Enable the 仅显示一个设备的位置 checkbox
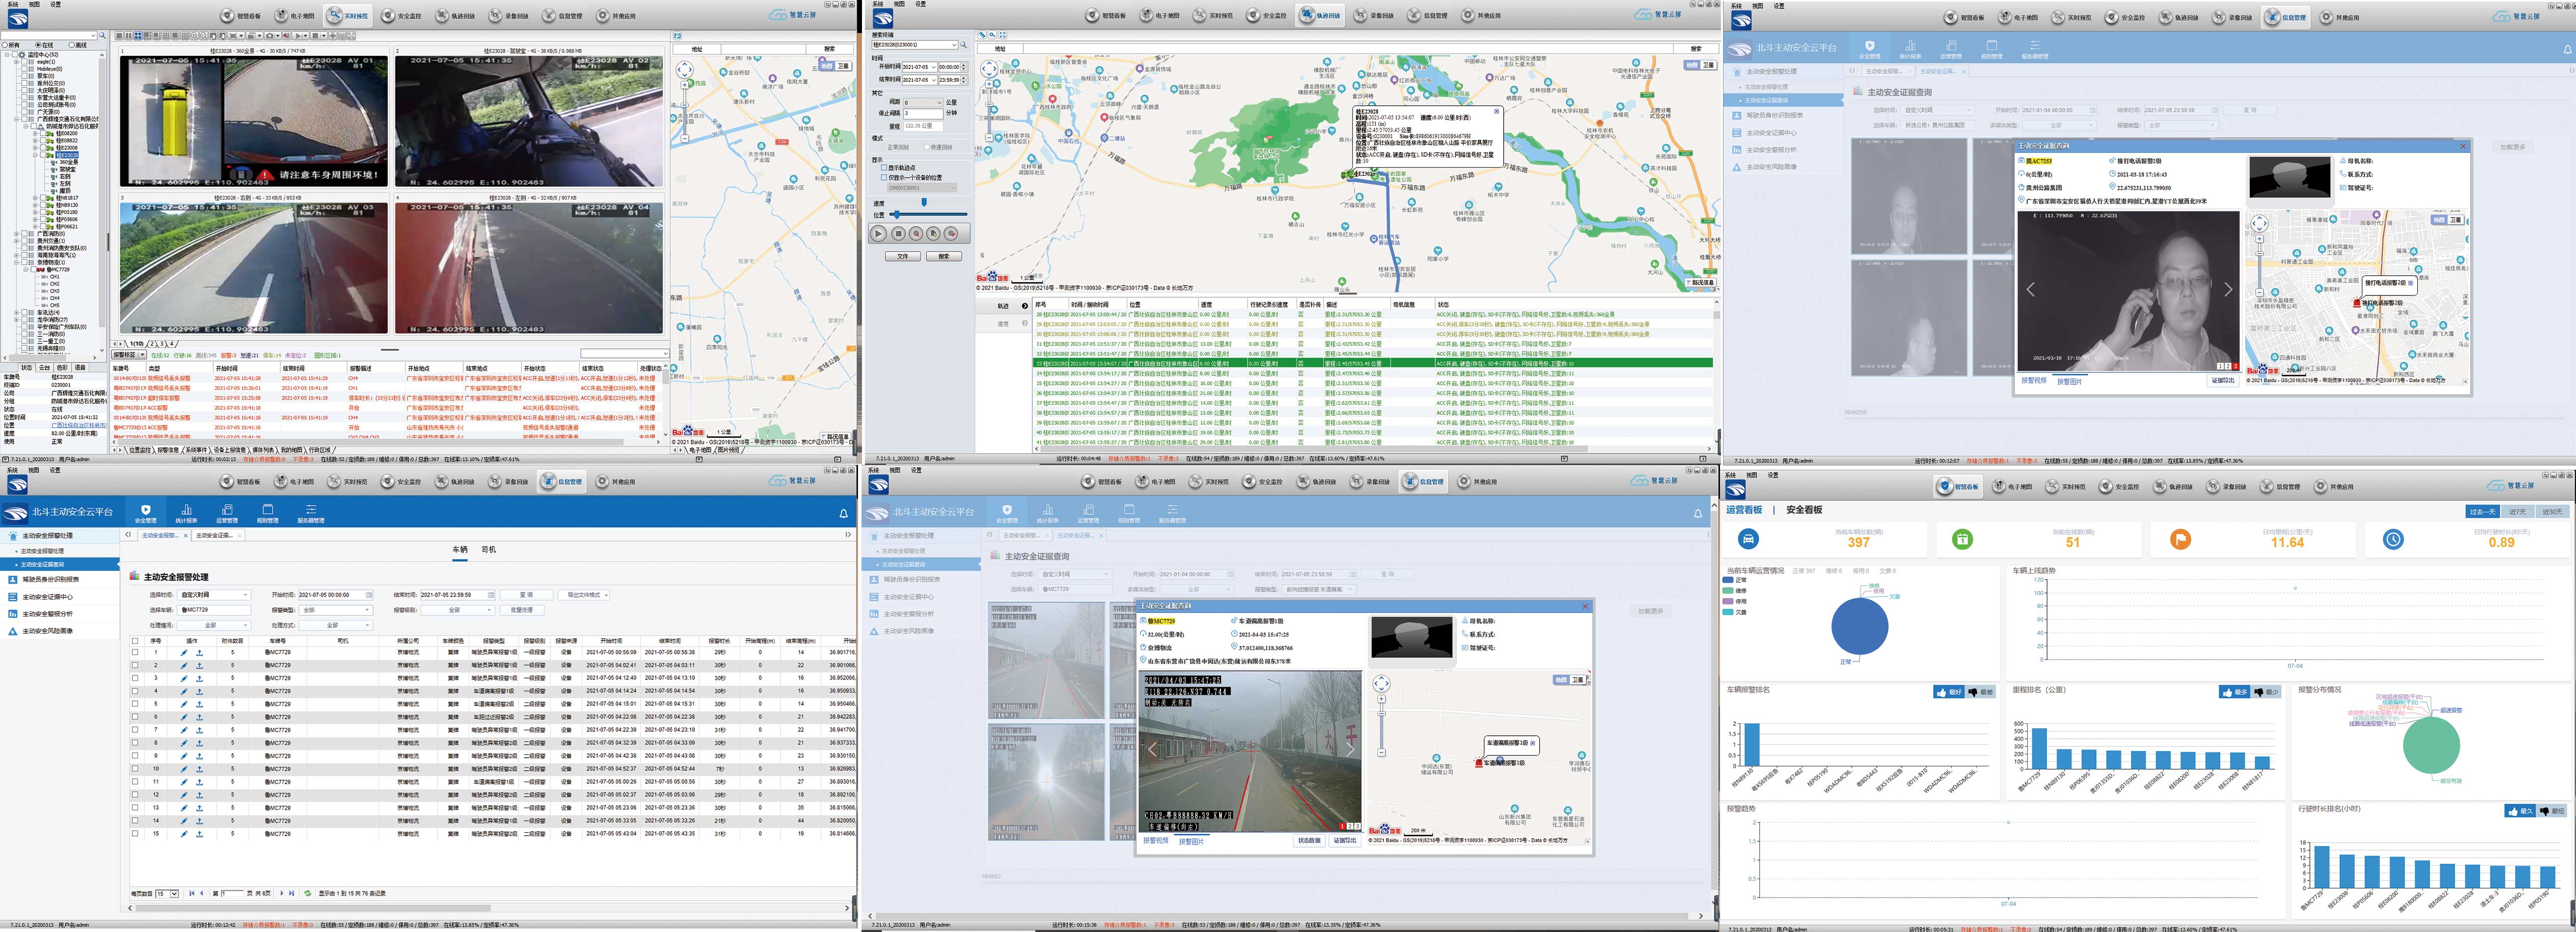 [x=884, y=177]
